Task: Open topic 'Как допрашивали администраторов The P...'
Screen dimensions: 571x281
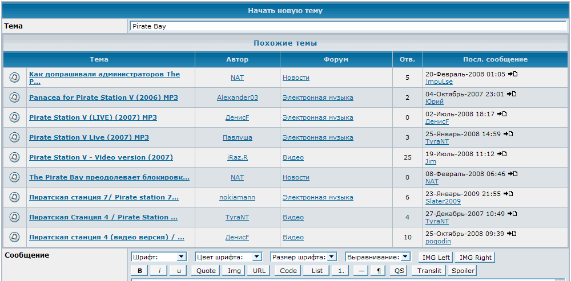Action: click(x=104, y=78)
